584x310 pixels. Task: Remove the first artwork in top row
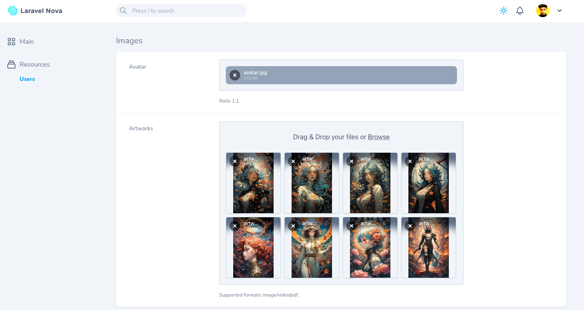coord(235,161)
